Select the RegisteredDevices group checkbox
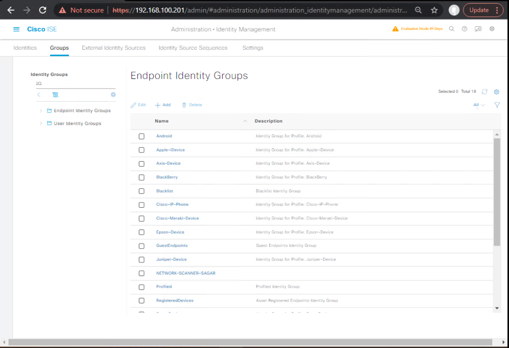 point(141,301)
